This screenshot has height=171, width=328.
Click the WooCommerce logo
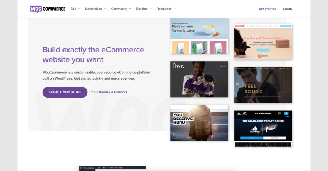[48, 9]
